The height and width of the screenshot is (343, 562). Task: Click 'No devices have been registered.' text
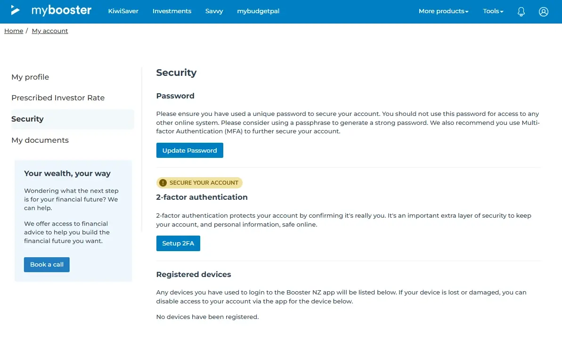coord(208,317)
